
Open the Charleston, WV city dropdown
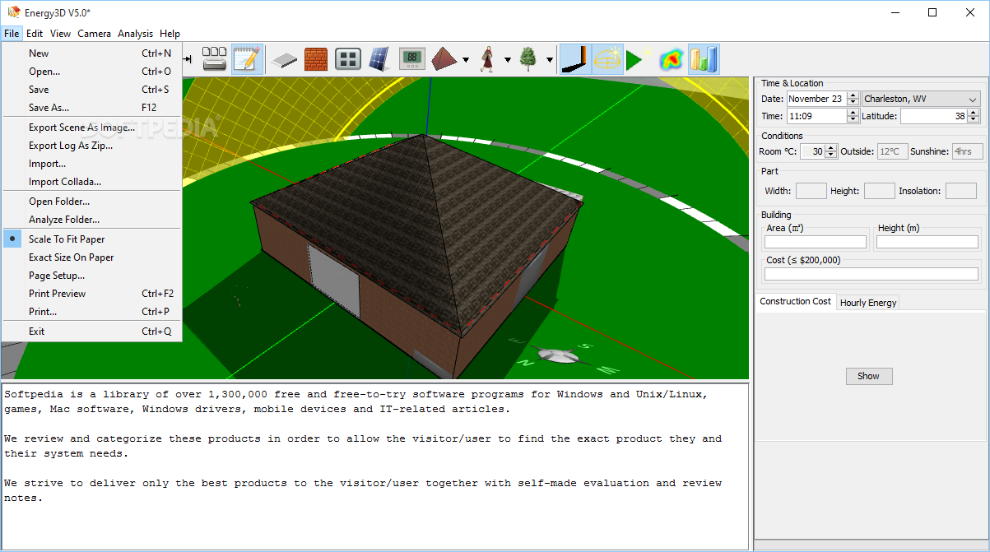click(921, 99)
